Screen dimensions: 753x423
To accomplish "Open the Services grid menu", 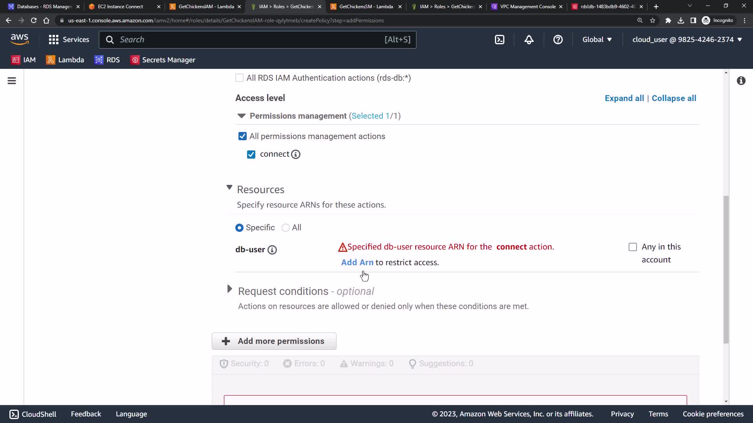I will click(69, 40).
